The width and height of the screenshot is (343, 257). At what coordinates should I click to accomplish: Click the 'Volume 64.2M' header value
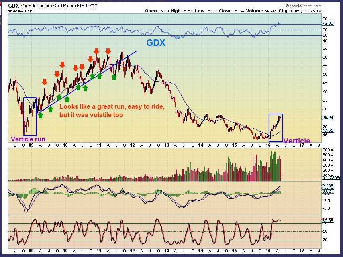click(261, 11)
